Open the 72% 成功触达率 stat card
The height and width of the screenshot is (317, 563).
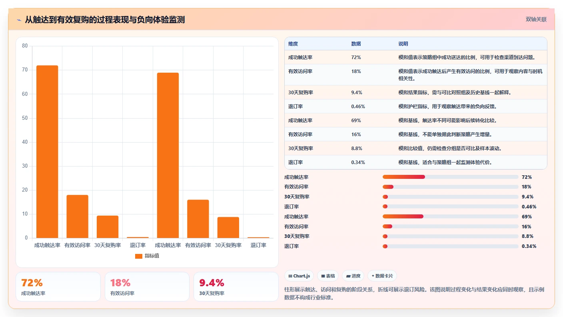58,287
